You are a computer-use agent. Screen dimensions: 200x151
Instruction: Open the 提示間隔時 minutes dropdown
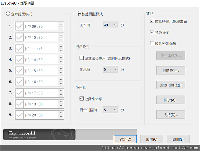tap(110, 110)
